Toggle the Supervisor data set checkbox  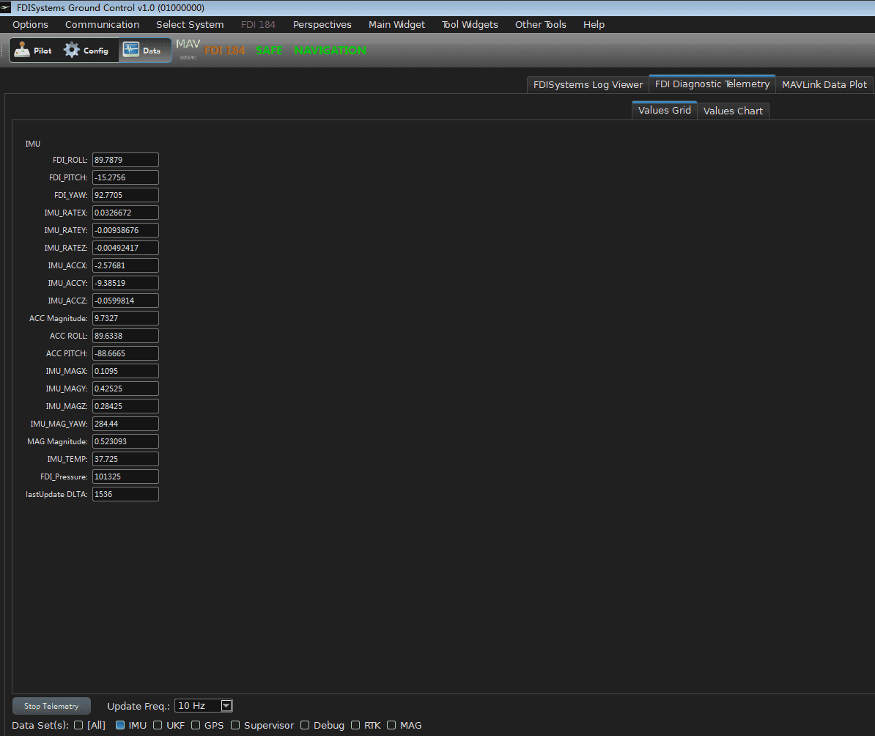pyautogui.click(x=235, y=726)
